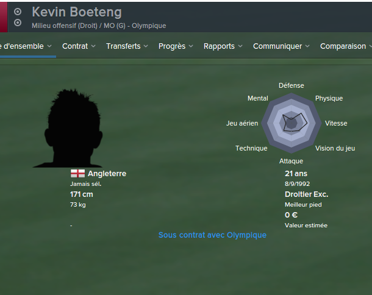Screen dimensions: 372x295
Task: Click the 0 € estimated value
Action: pyautogui.click(x=291, y=215)
